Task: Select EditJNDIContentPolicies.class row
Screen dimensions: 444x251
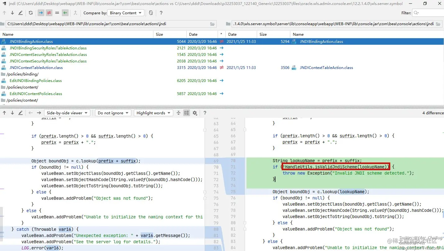Action: point(36,94)
